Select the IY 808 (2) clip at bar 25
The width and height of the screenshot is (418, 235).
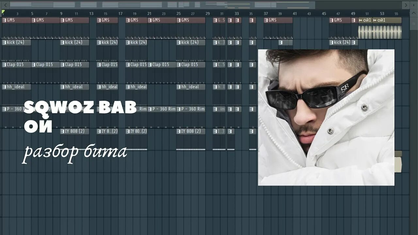point(191,131)
